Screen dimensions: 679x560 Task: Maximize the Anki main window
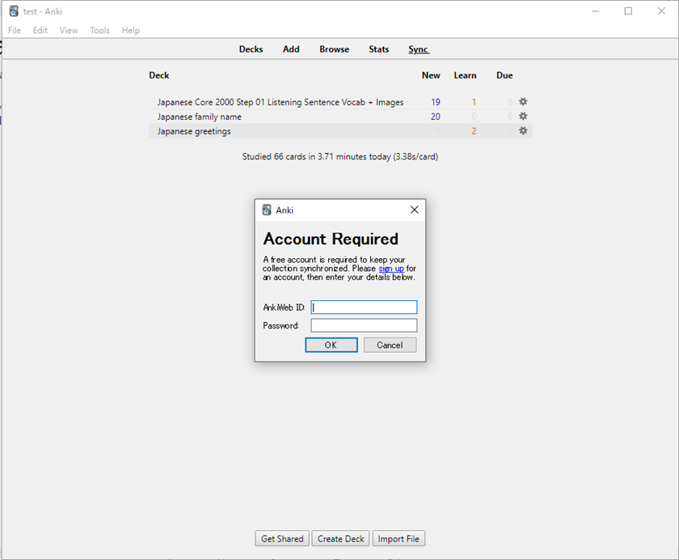click(x=628, y=11)
